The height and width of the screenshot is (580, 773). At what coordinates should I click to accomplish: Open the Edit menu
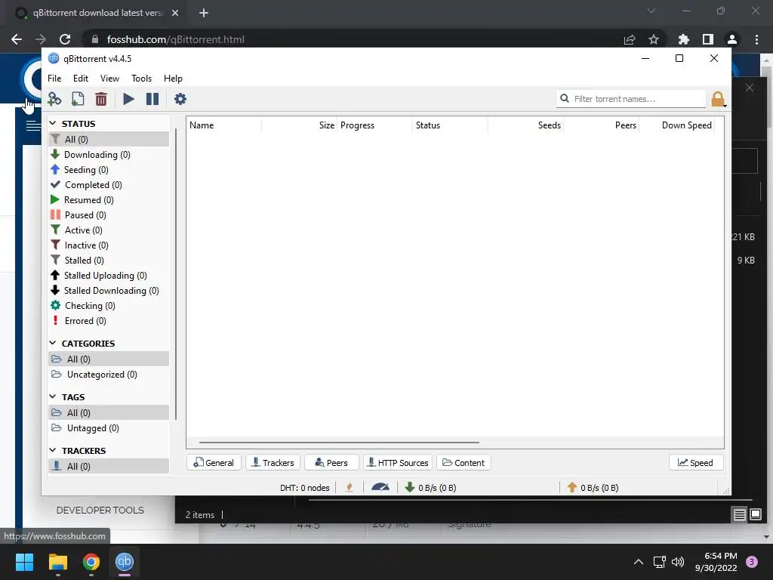pyautogui.click(x=81, y=79)
